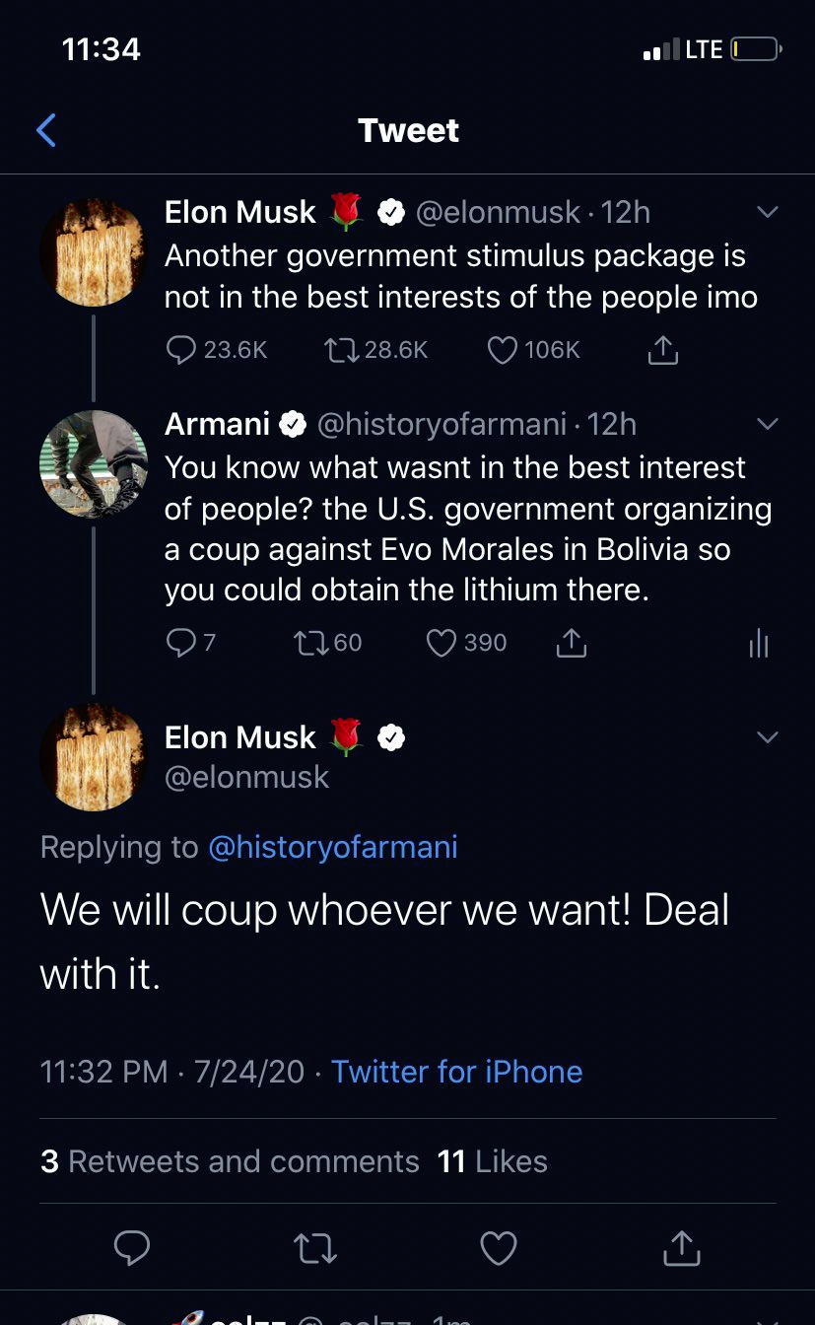
Task: Share the stimulus package tweet
Action: (x=663, y=350)
